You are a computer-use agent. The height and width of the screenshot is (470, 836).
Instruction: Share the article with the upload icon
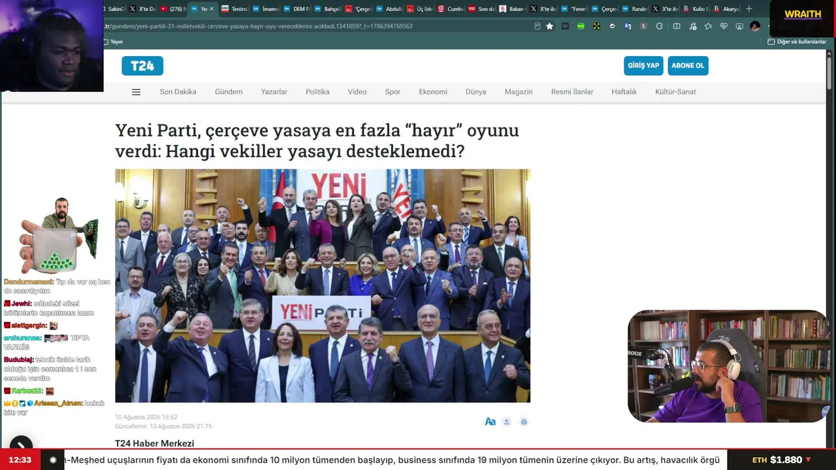coord(507,422)
